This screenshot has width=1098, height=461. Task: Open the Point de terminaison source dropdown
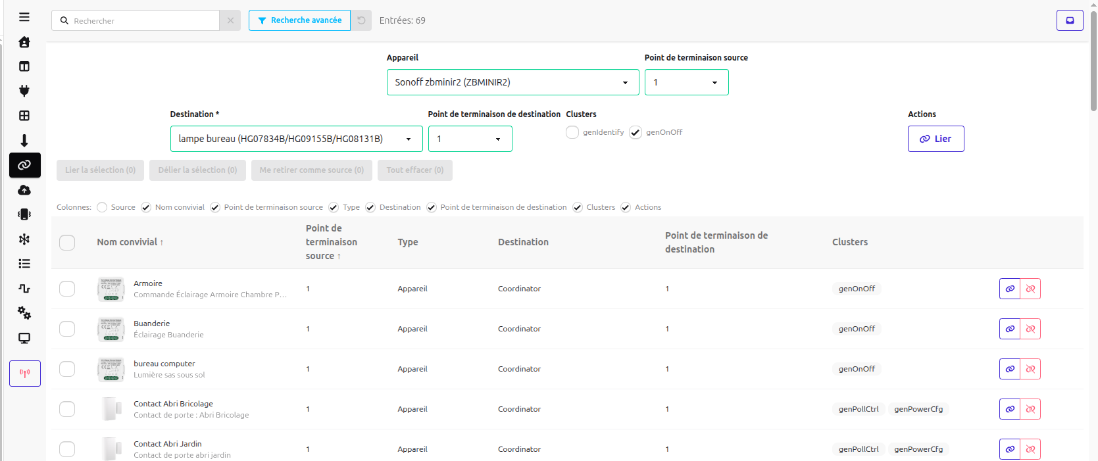click(x=686, y=82)
